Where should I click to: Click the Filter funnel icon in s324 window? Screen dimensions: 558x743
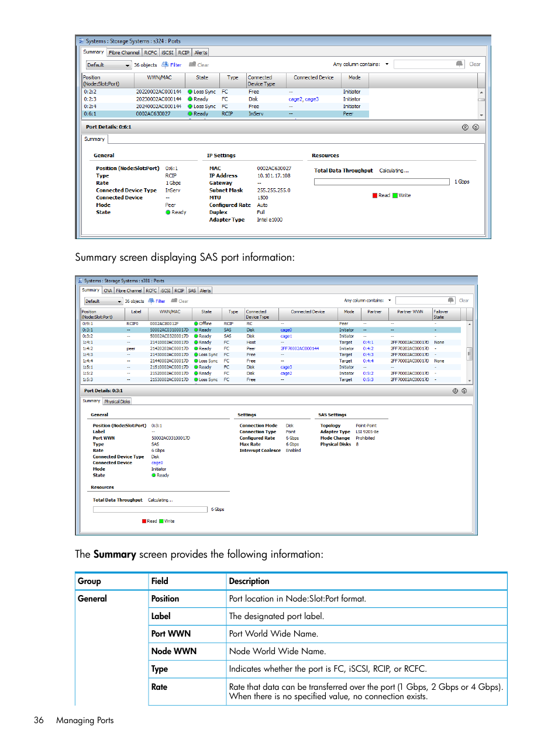(x=165, y=65)
